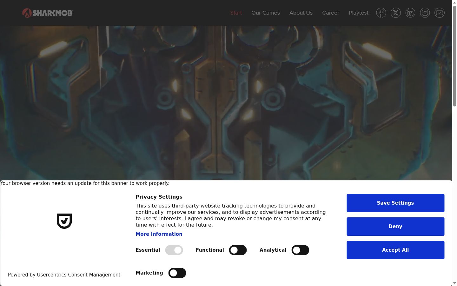The width and height of the screenshot is (457, 286).
Task: Click the scroll-up arrow of the page scrollbar
Action: pos(454,2)
